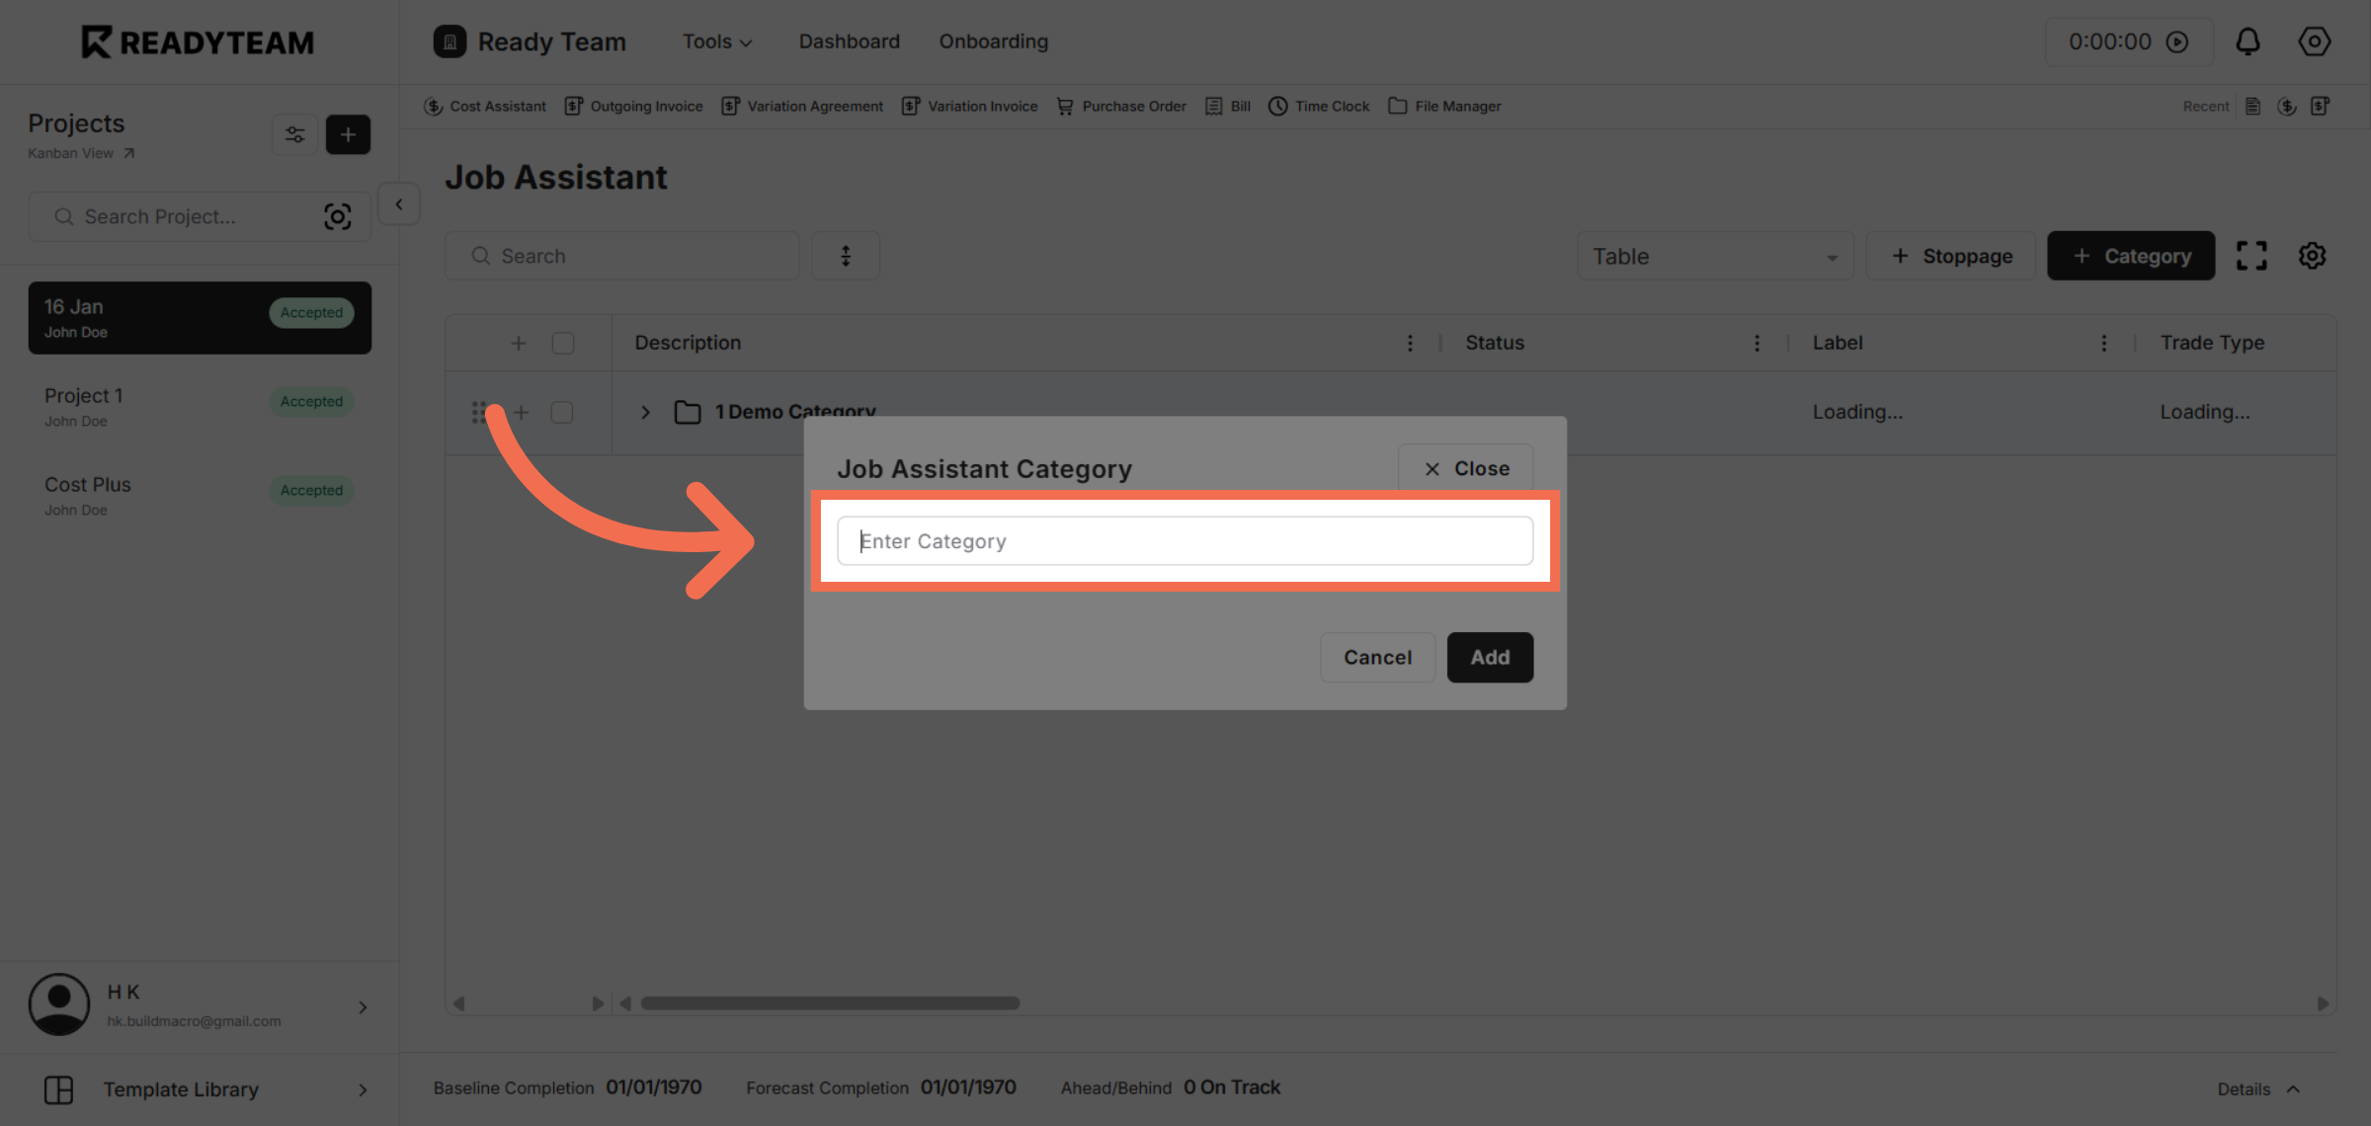
Task: Open the Table view dropdown
Action: coord(1715,256)
